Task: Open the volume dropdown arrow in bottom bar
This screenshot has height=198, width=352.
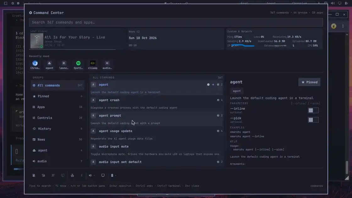Action: [x=94, y=175]
